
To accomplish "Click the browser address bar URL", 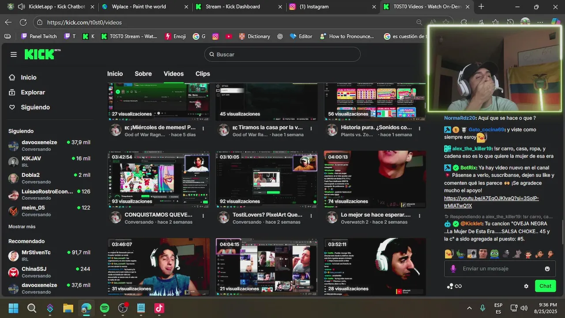I will coord(84,22).
